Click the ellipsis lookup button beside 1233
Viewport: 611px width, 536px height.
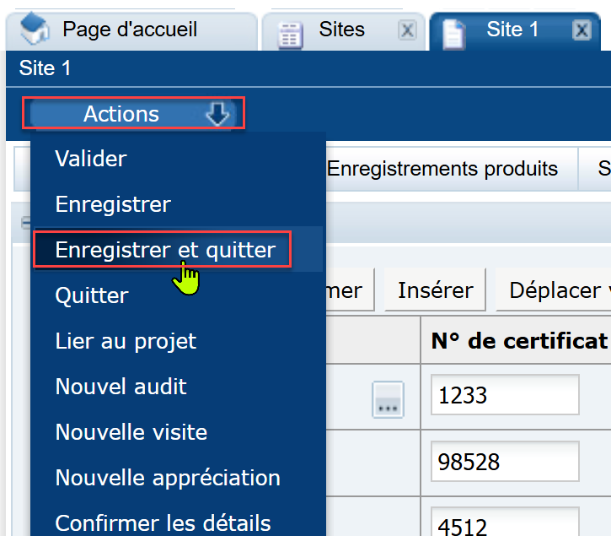(389, 398)
